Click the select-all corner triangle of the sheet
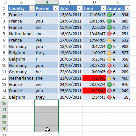 (x=5, y=2)
